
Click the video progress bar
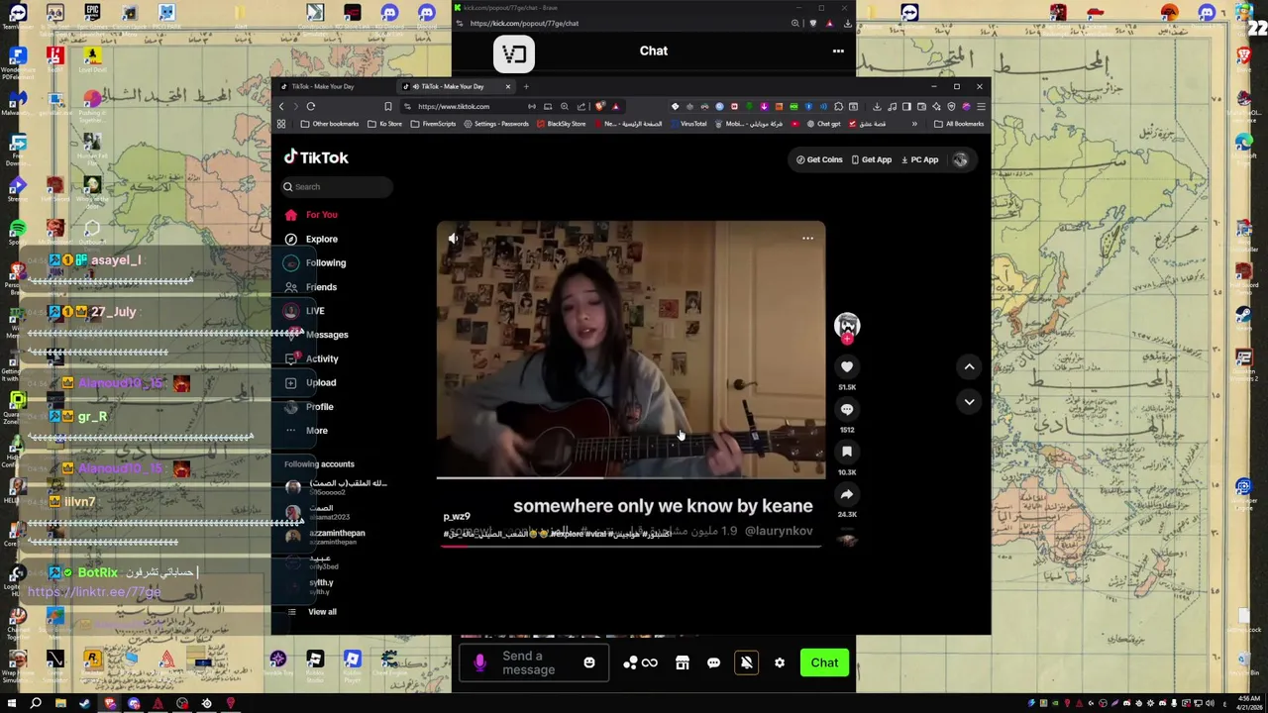631,546
